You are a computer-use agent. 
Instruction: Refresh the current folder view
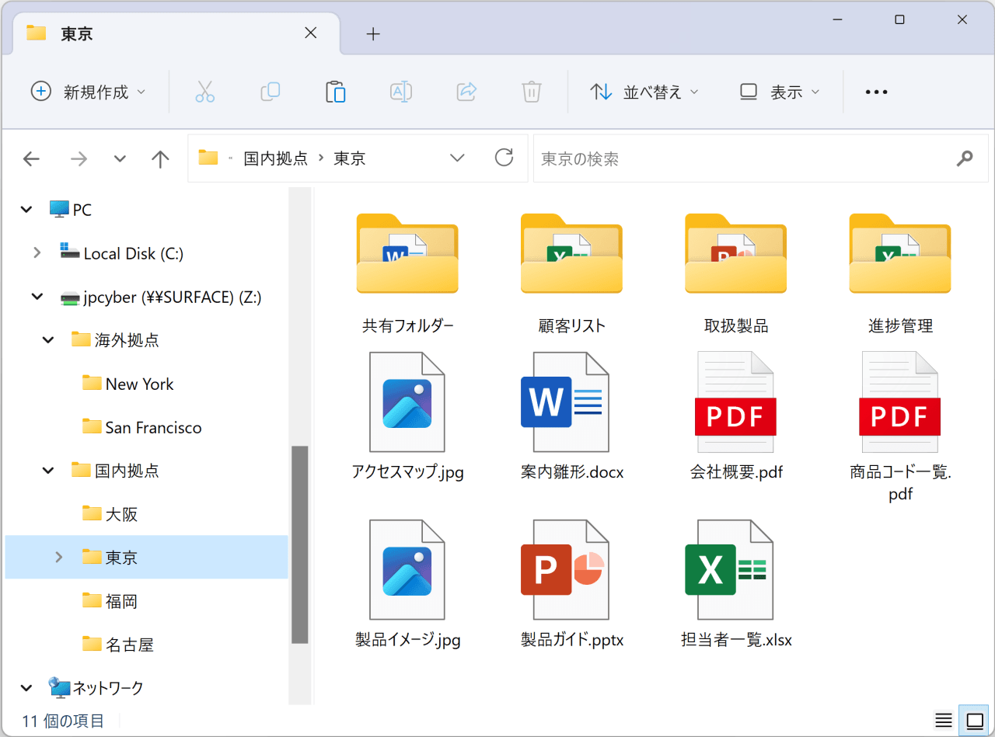(x=504, y=158)
